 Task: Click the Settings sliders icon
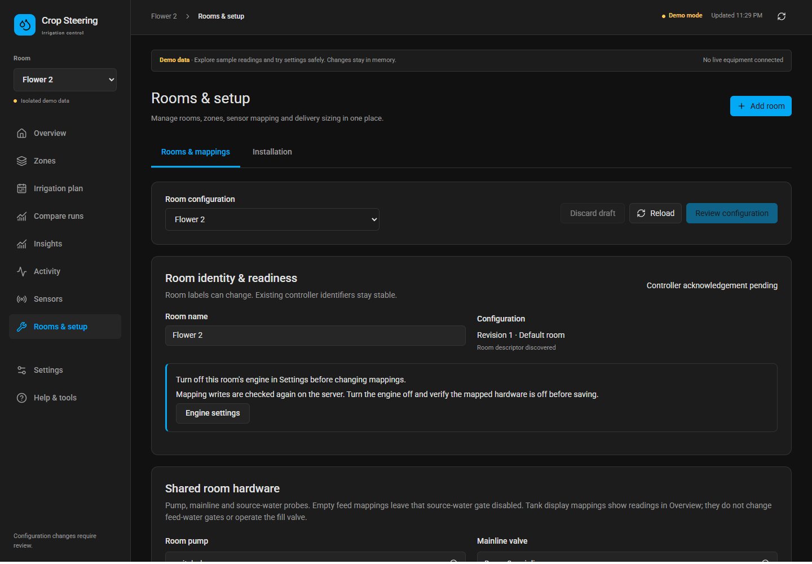point(22,370)
